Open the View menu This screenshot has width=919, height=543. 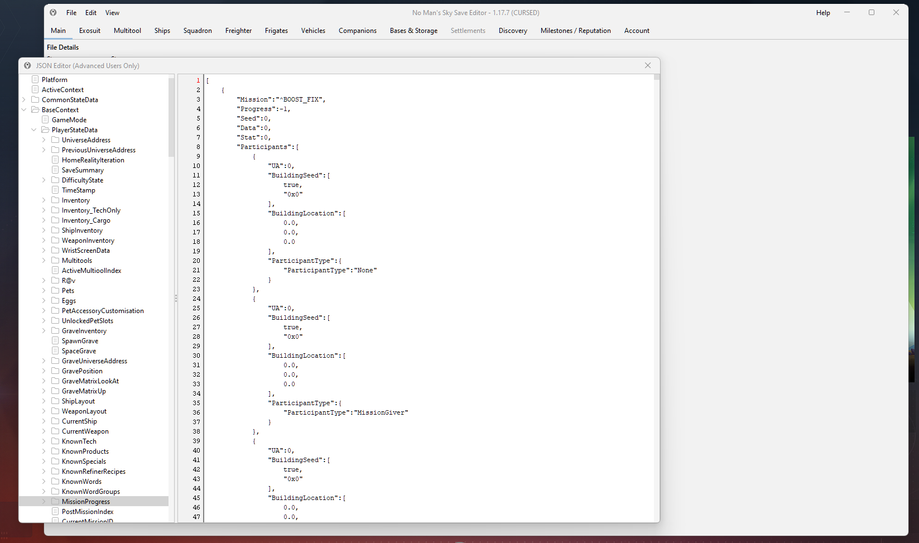coord(112,12)
